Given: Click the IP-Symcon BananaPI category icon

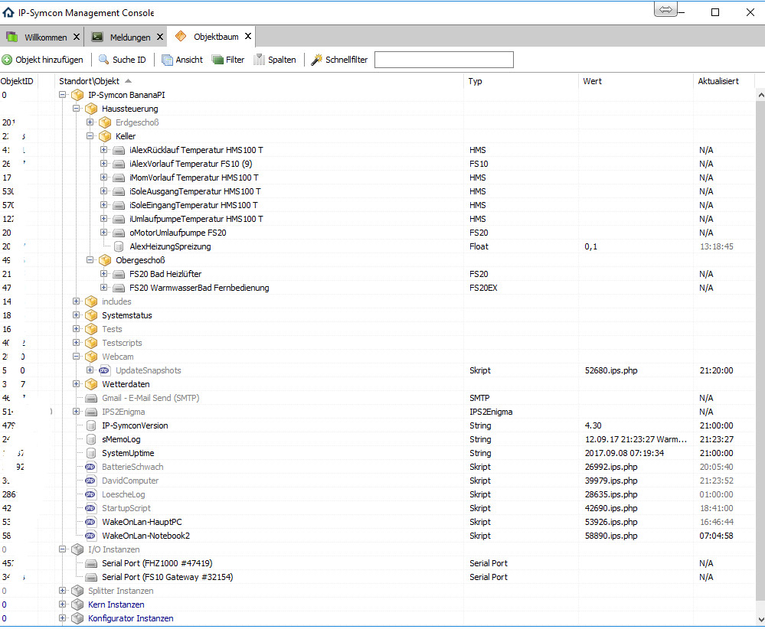Looking at the screenshot, I should point(77,95).
